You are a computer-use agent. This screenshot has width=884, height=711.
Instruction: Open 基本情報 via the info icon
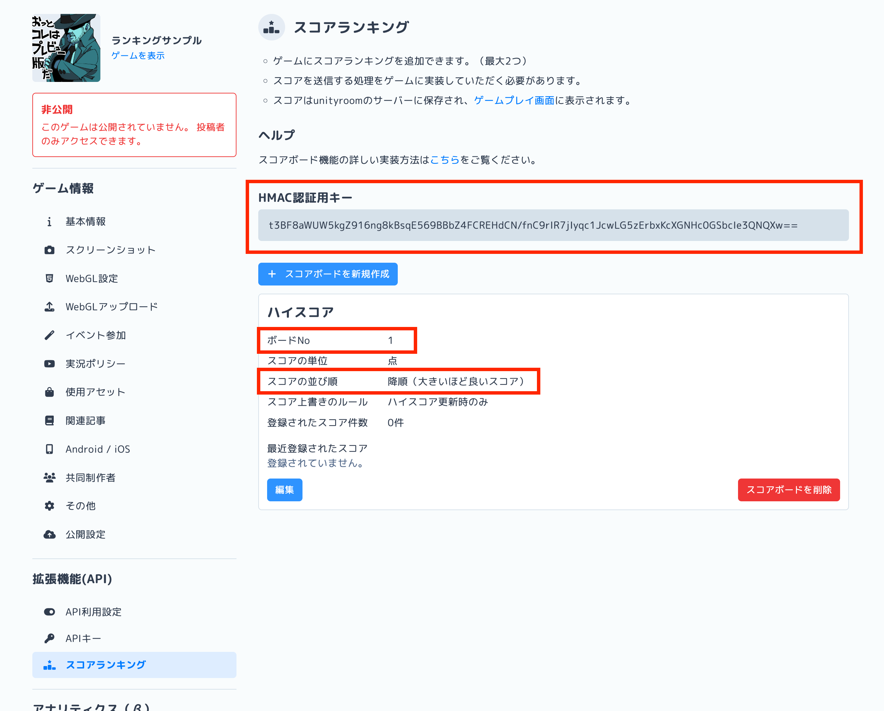coord(50,222)
